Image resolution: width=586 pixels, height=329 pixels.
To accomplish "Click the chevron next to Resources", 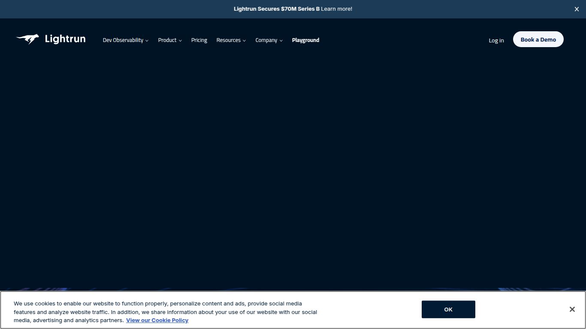I will pos(244,40).
